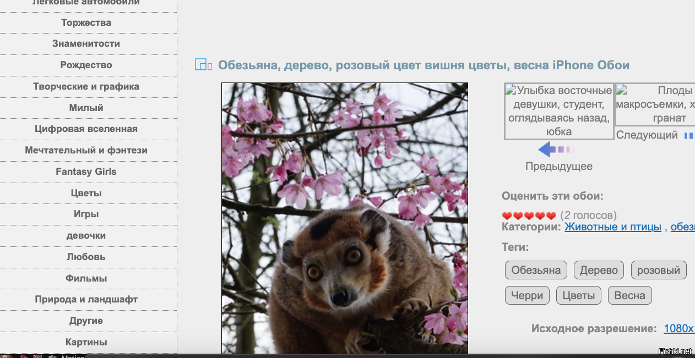Select the розовый tag
The height and width of the screenshot is (358, 695).
pos(659,270)
